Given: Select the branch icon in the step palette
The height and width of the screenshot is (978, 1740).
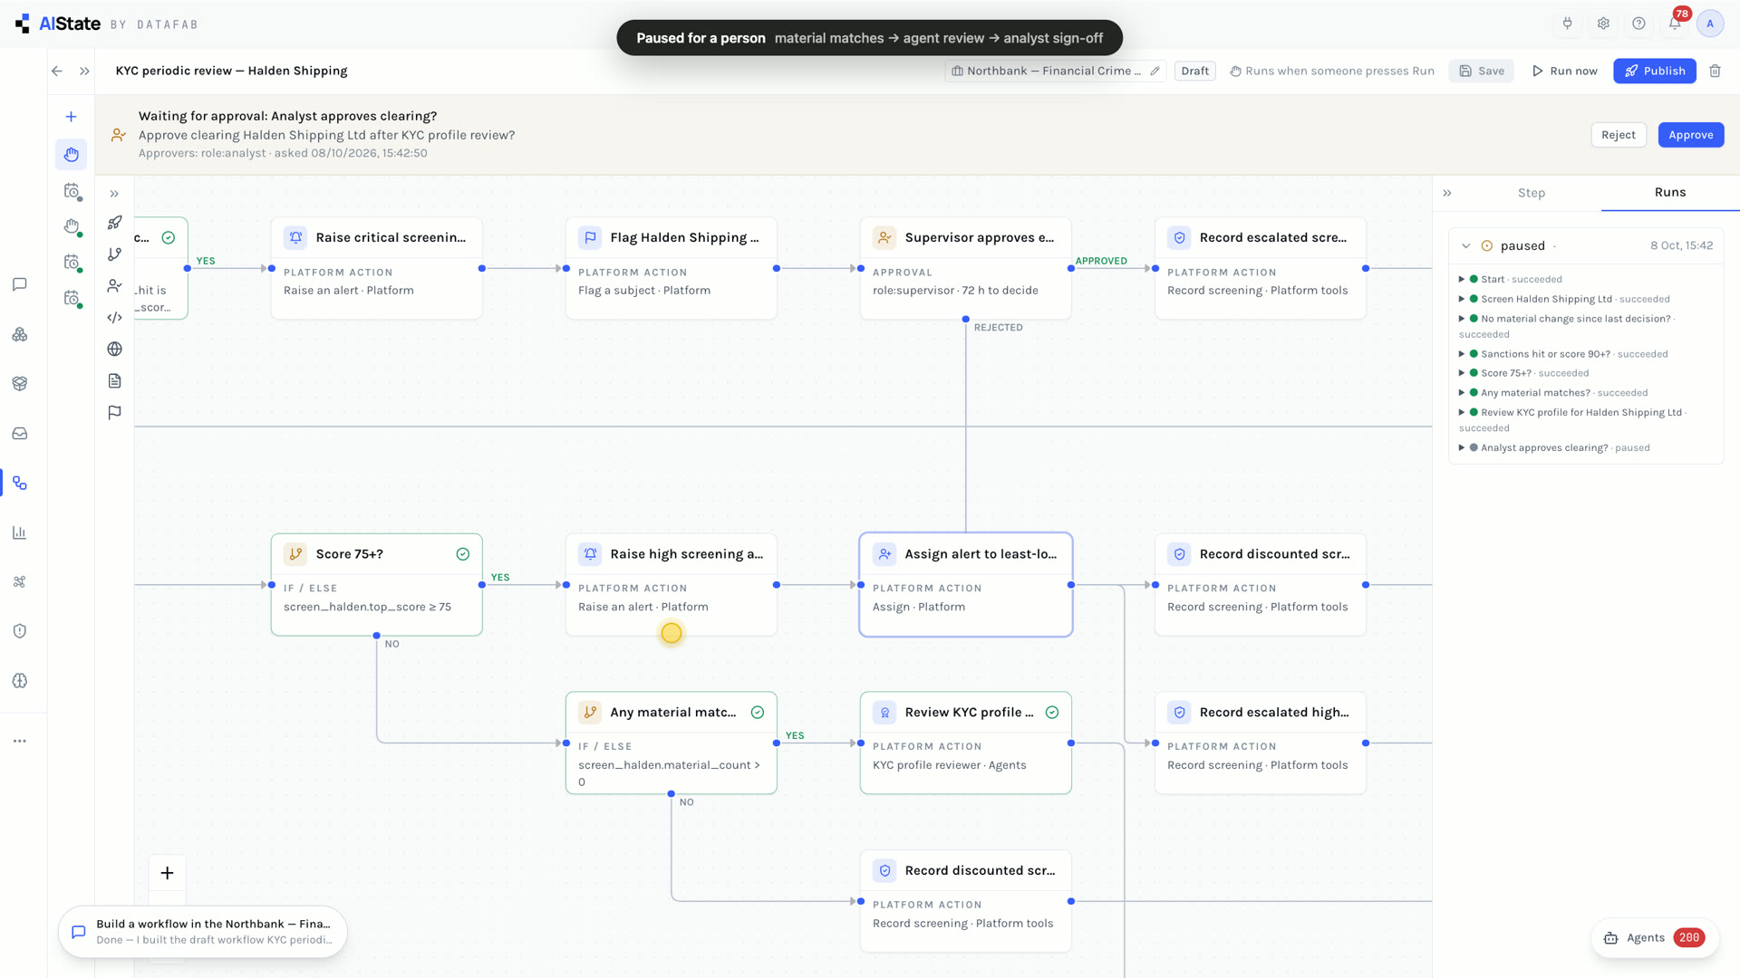Looking at the screenshot, I should point(114,254).
